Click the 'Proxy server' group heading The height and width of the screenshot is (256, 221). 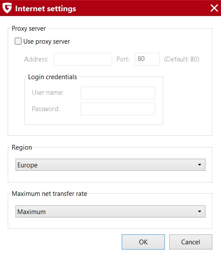(x=28, y=29)
